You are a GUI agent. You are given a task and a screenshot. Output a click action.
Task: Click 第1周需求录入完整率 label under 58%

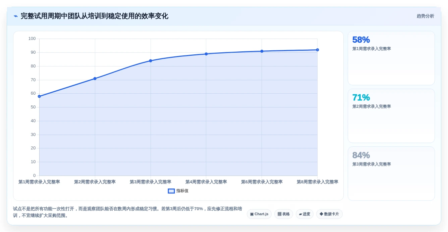(x=372, y=49)
